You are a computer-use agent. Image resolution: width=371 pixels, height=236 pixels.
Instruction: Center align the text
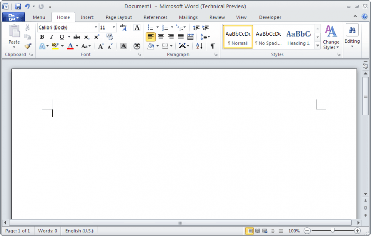click(161, 37)
